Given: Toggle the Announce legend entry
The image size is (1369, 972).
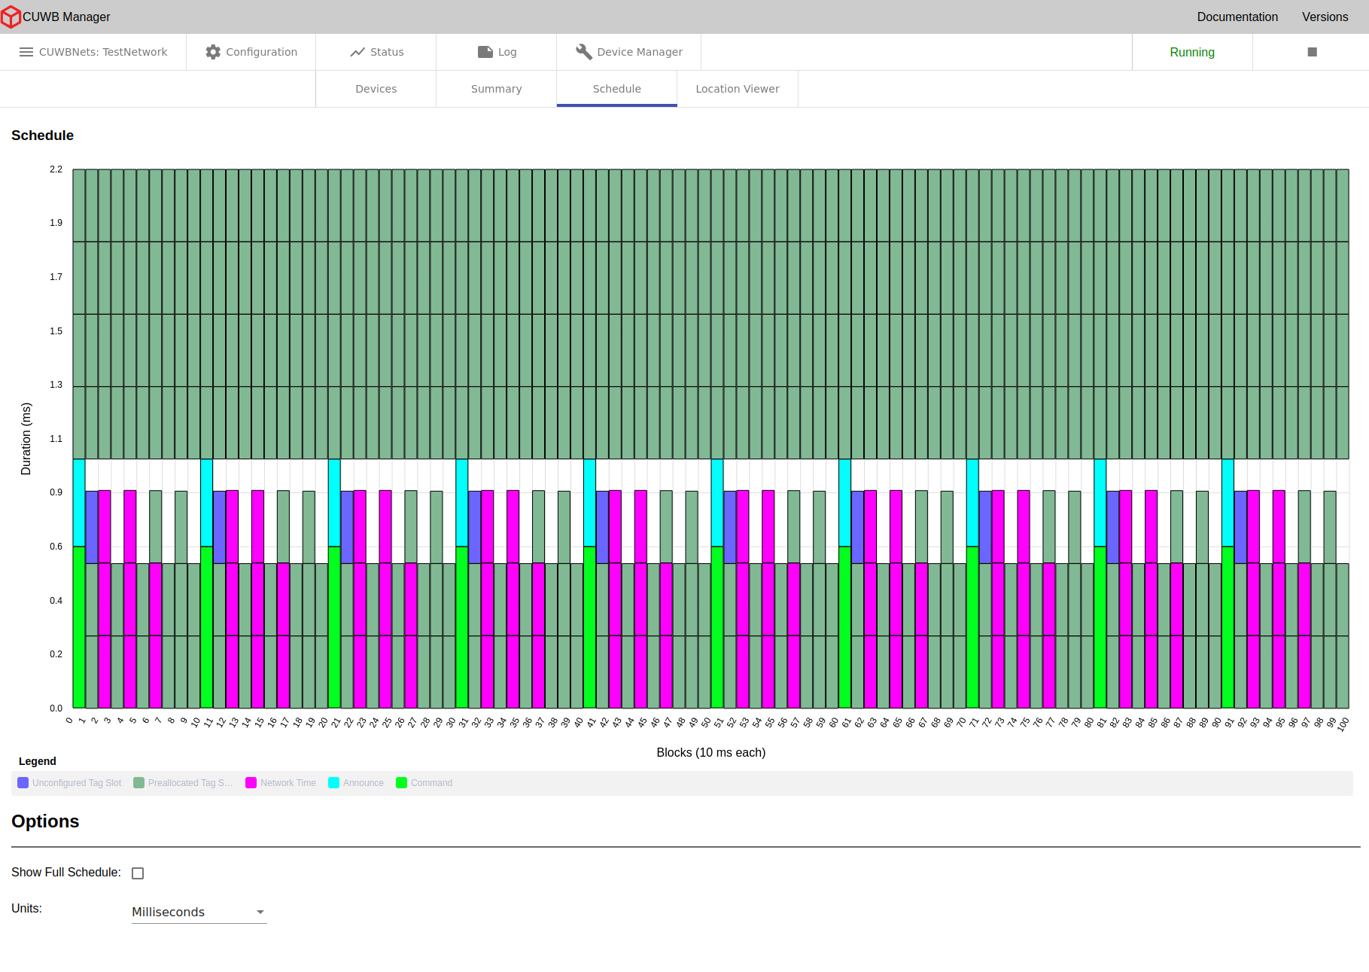Looking at the screenshot, I should 333,783.
